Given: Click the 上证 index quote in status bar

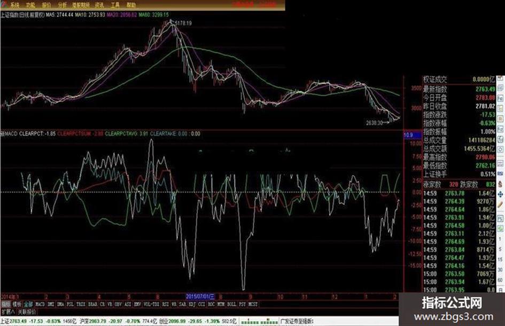Looking at the screenshot, I should (x=38, y=322).
